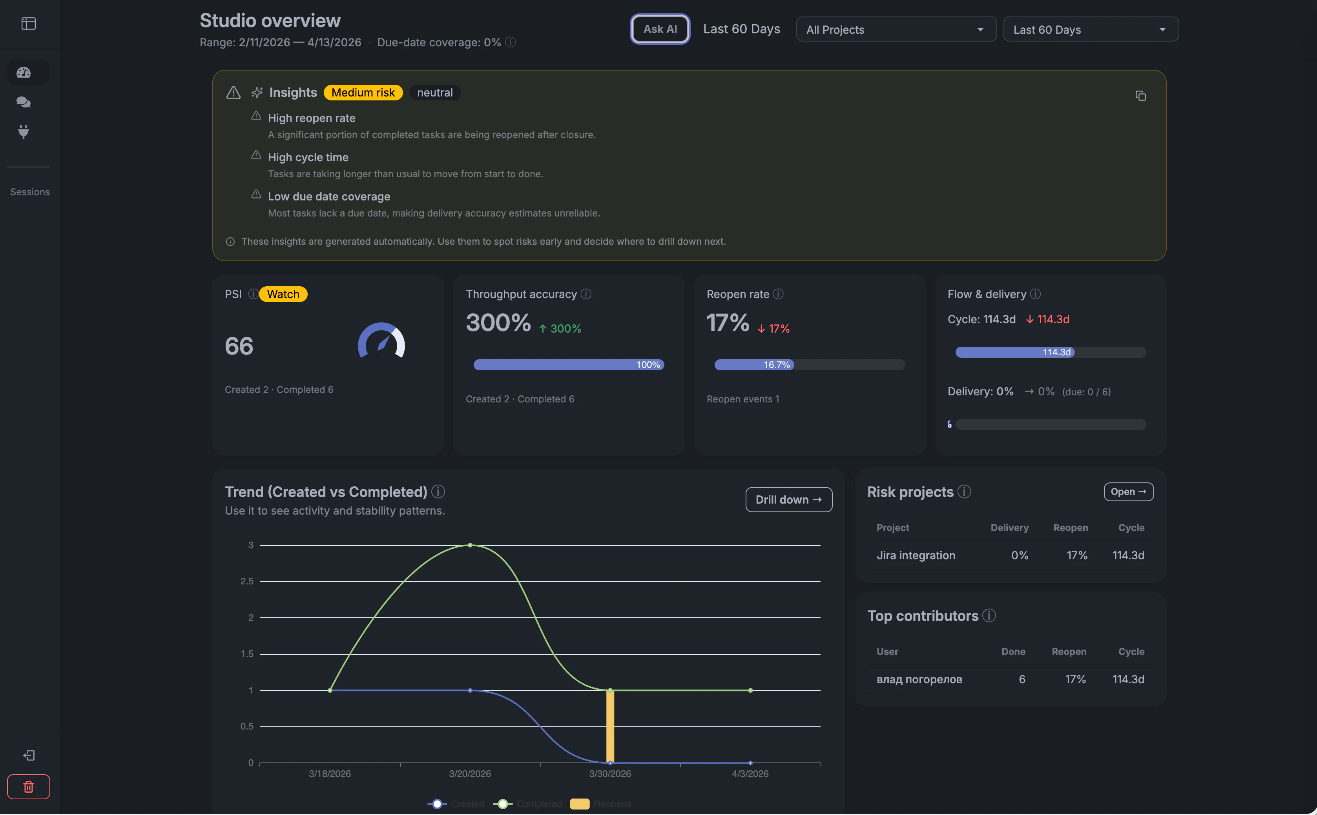The height and width of the screenshot is (815, 1317).
Task: Click the red trash icon
Action: tap(29, 786)
